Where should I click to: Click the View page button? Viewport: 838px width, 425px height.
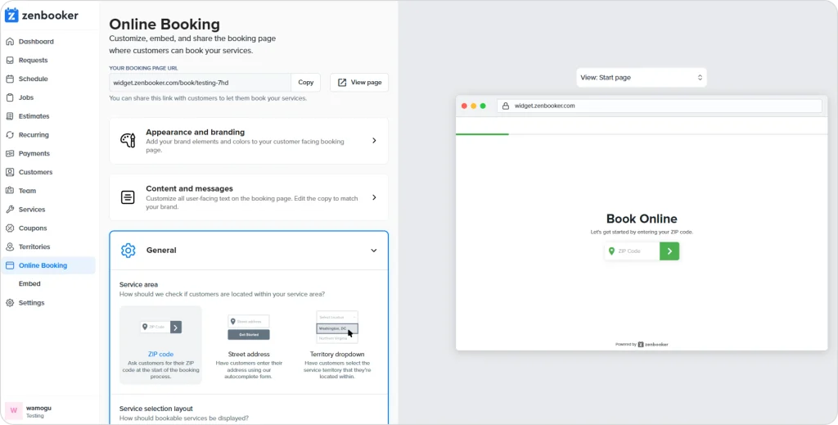coord(359,83)
